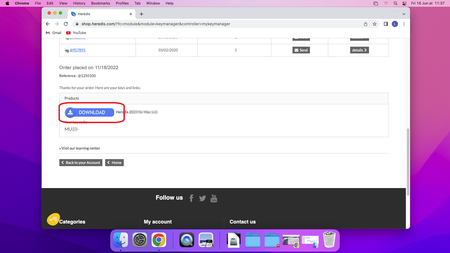Image resolution: width=450 pixels, height=253 pixels.
Task: Open the History menu
Action: pyautogui.click(x=79, y=3)
